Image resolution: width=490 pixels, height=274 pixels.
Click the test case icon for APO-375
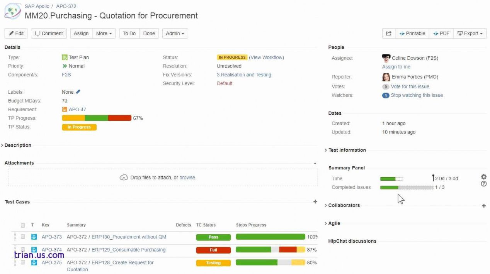tap(34, 262)
